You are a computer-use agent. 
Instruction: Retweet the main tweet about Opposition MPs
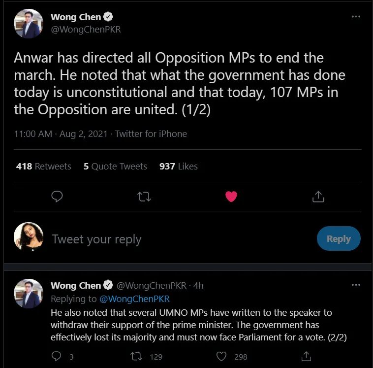144,197
